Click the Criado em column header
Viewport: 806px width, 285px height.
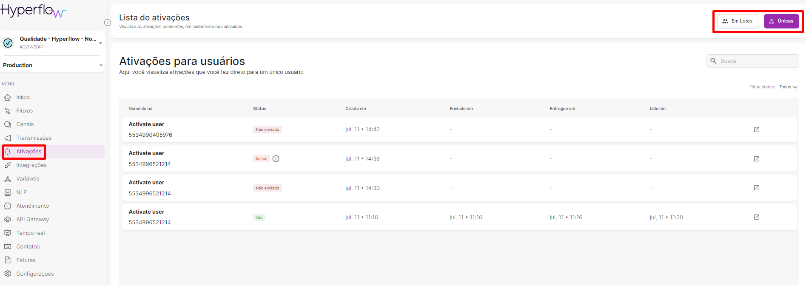[356, 109]
